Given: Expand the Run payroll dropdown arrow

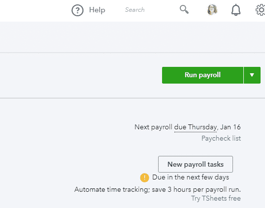Looking at the screenshot, I should point(252,75).
